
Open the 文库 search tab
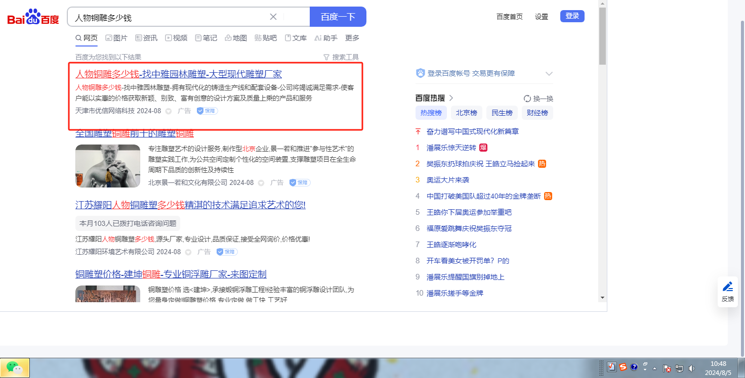click(296, 38)
